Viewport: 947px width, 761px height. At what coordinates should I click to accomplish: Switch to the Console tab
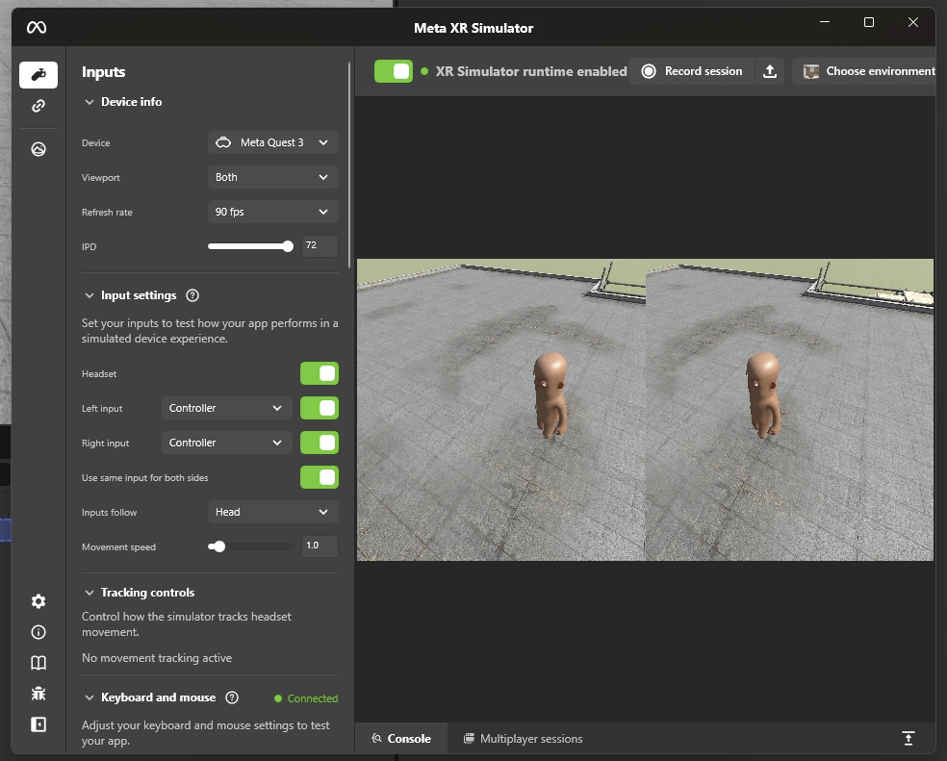(401, 738)
